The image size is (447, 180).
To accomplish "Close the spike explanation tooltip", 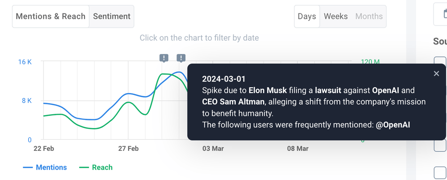I will (436, 73).
